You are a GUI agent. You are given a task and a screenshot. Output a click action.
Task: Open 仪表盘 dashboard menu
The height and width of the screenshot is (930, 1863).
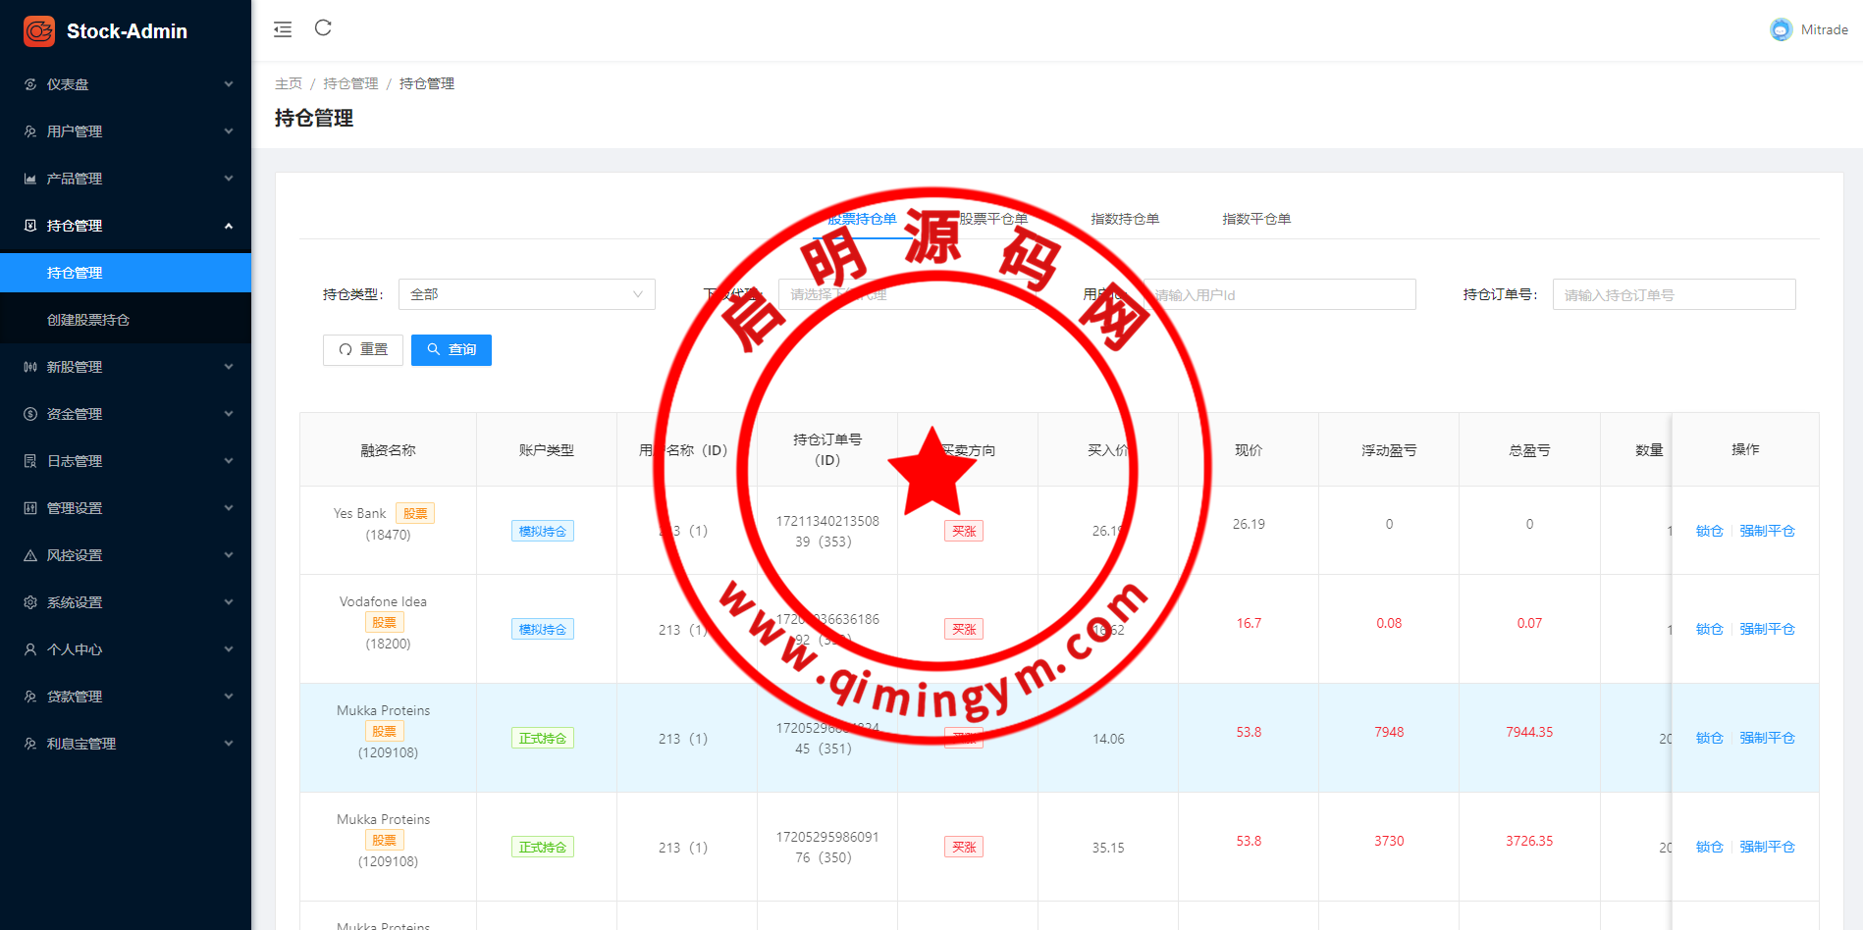pos(126,84)
